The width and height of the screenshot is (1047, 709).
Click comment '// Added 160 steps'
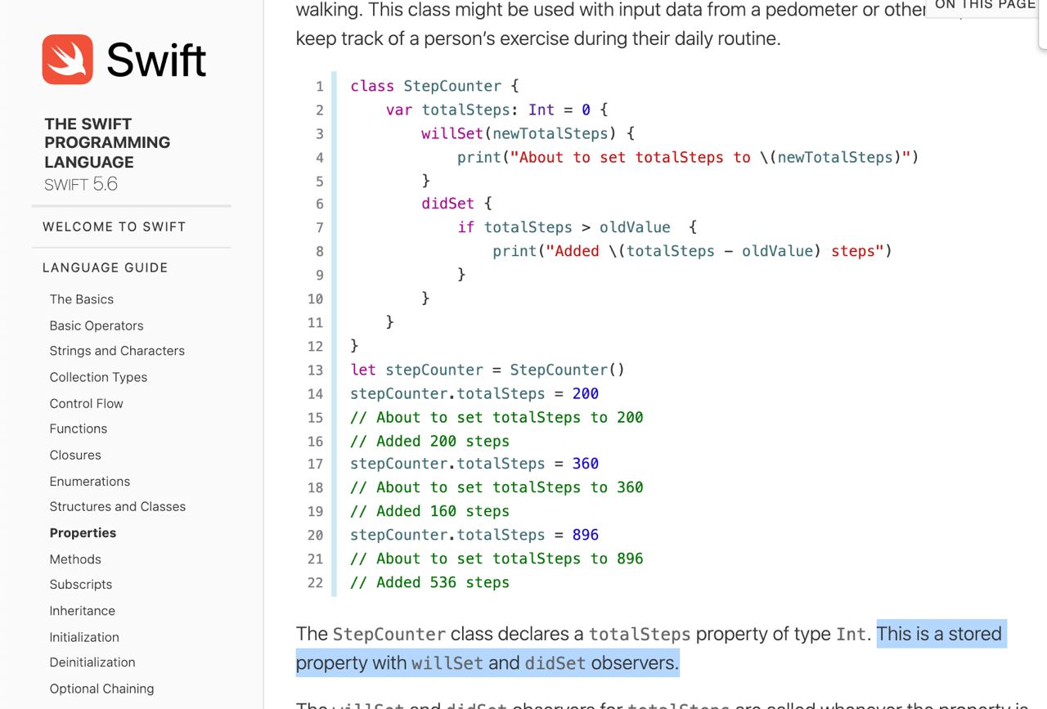tap(429, 511)
